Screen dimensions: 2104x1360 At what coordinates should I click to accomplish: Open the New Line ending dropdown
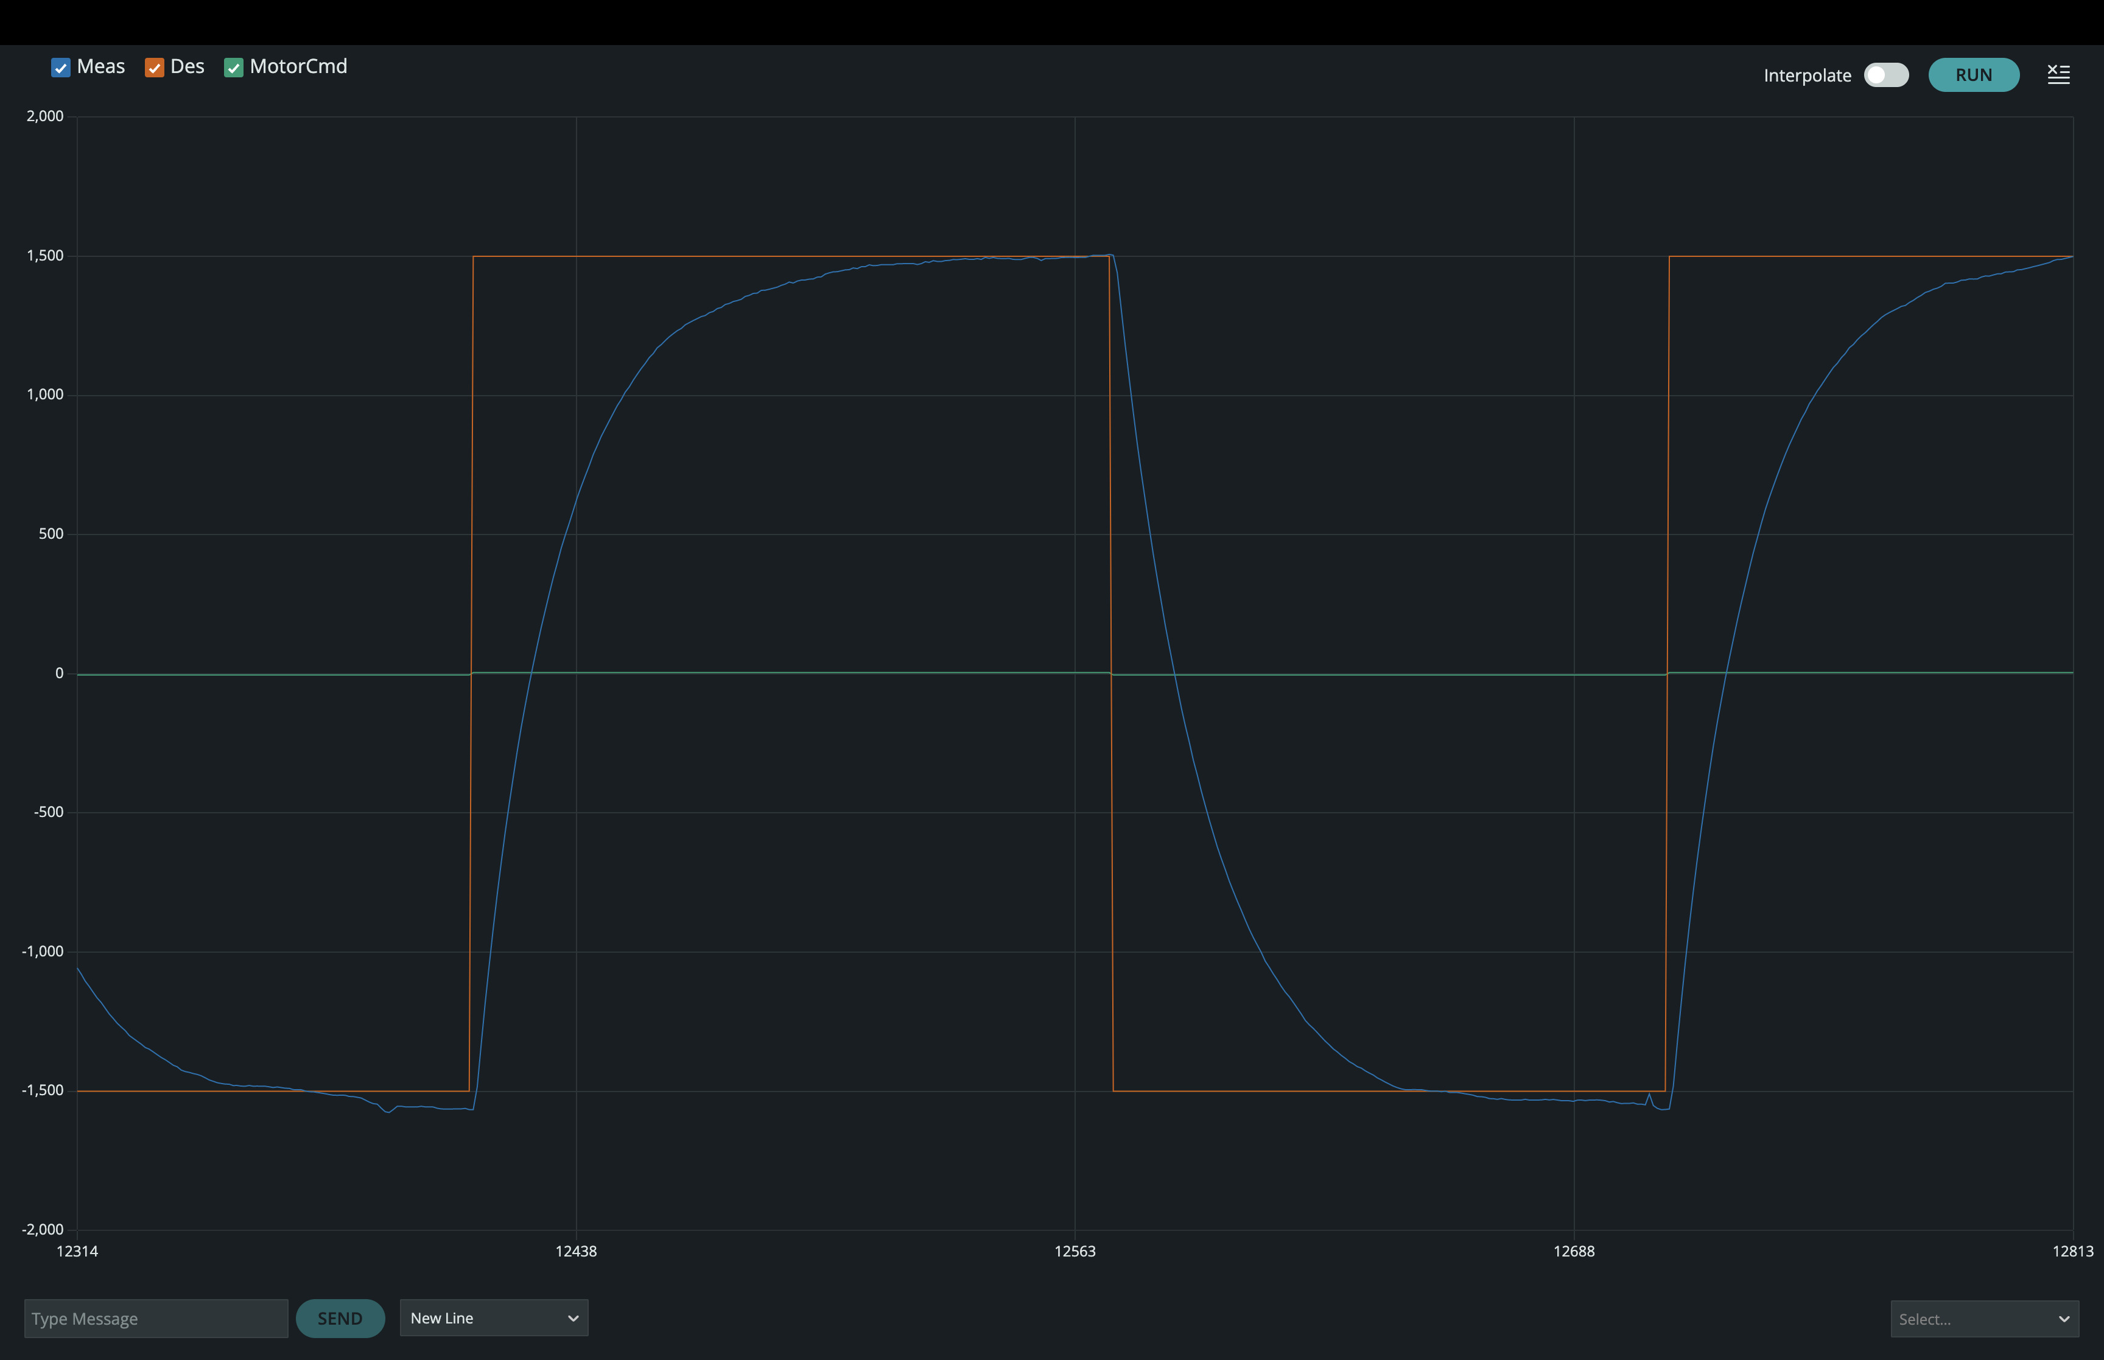pyautogui.click(x=494, y=1317)
